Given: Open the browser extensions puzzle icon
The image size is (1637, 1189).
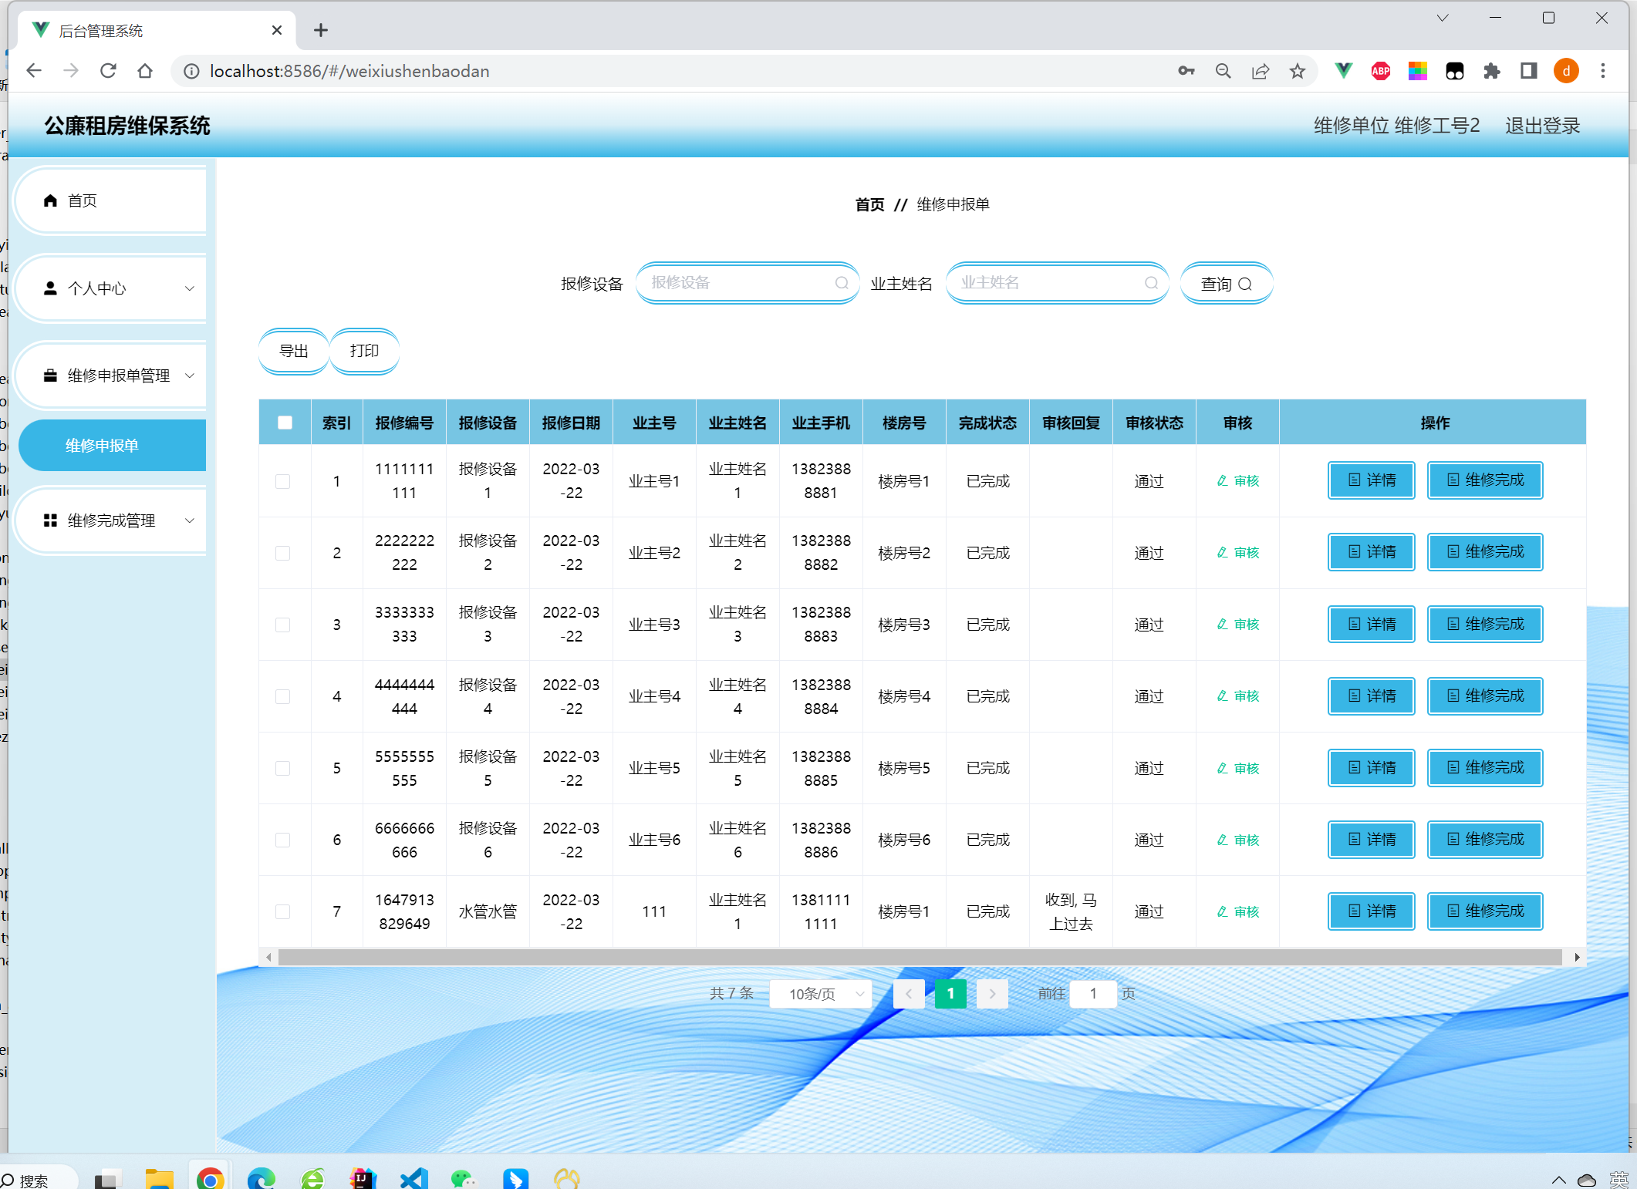Looking at the screenshot, I should [1492, 71].
